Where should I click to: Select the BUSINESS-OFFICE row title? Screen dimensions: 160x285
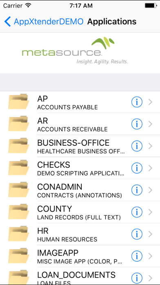(x=73, y=143)
